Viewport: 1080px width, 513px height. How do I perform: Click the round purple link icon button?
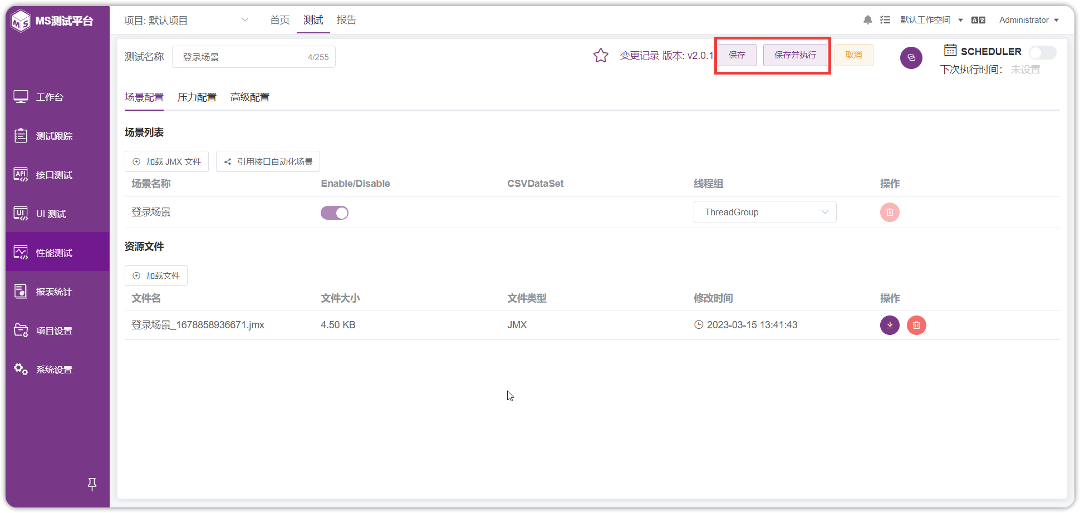coord(911,58)
